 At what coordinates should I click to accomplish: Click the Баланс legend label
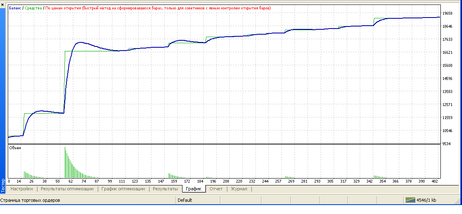click(x=15, y=8)
